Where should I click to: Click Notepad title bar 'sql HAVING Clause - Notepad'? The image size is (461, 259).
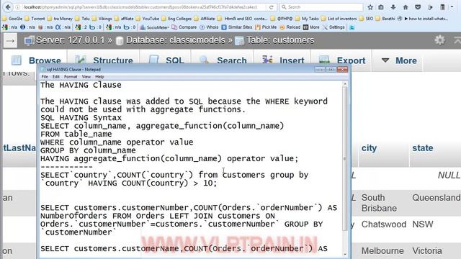click(73, 70)
